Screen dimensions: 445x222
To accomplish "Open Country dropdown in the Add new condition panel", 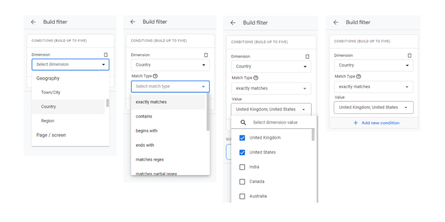I will [x=374, y=65].
